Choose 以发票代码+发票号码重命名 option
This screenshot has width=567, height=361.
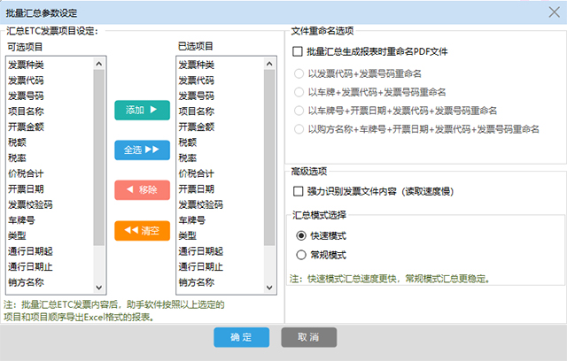tap(299, 72)
